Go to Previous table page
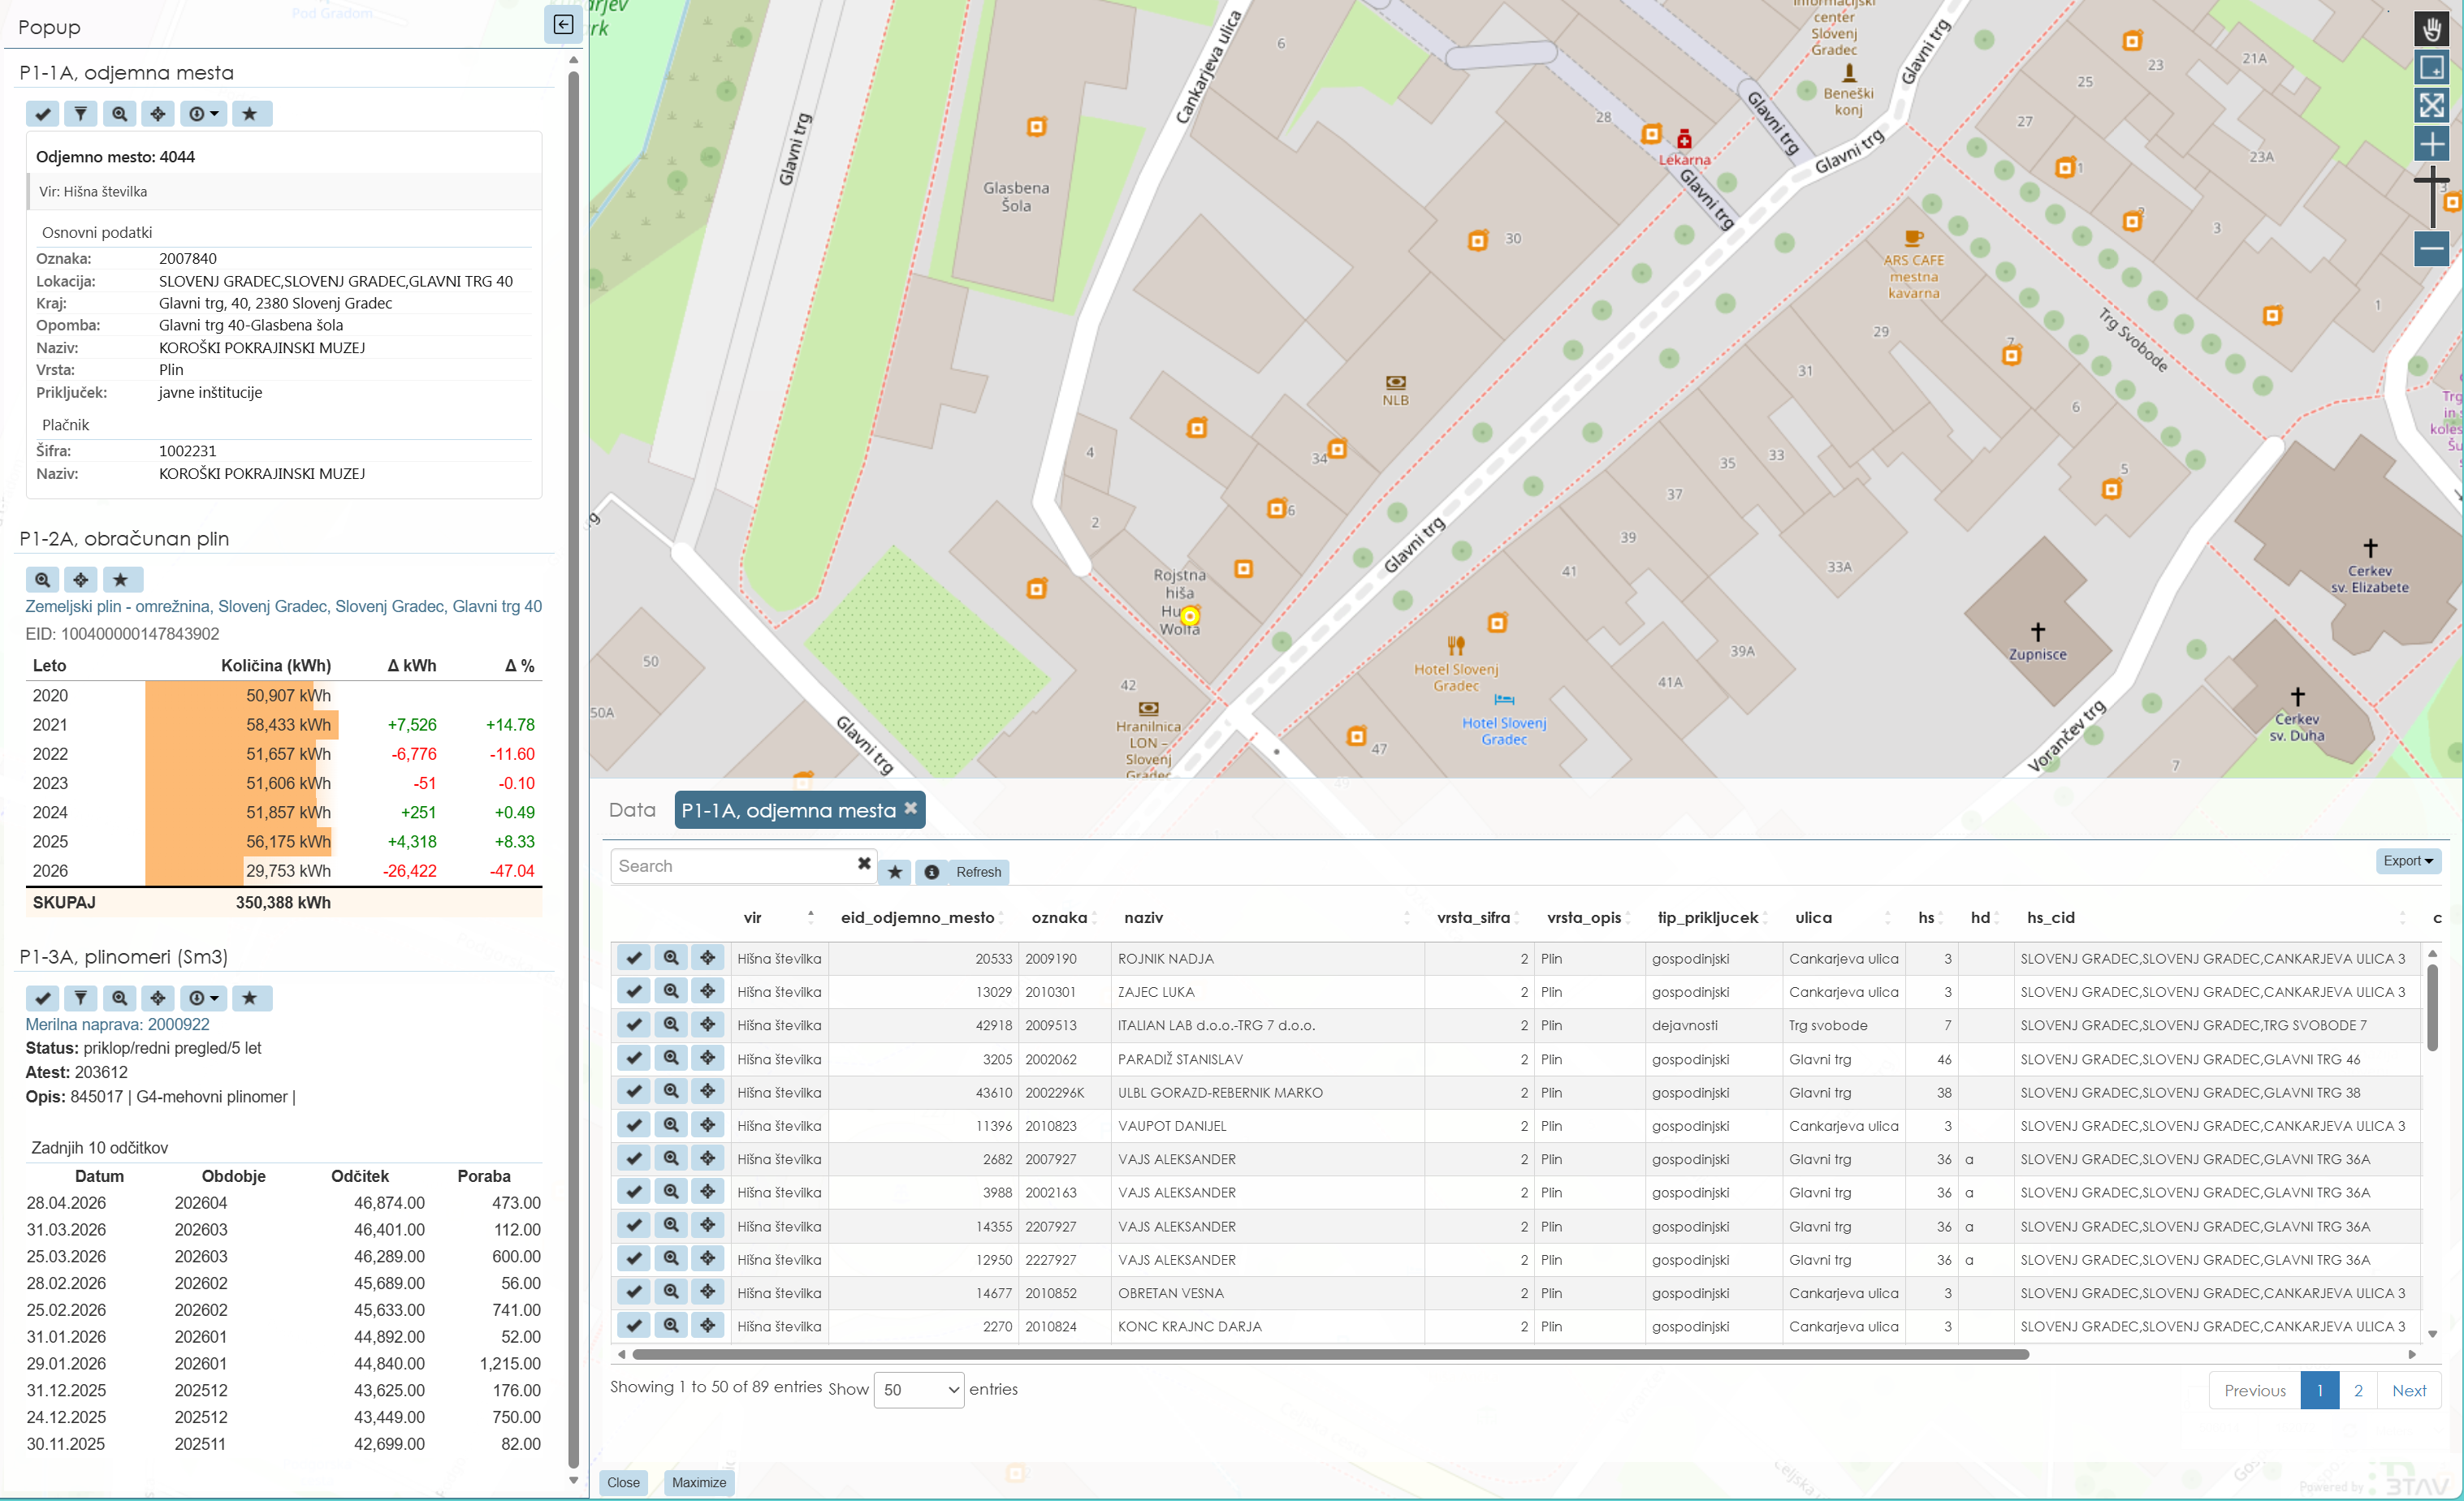 2255,1390
